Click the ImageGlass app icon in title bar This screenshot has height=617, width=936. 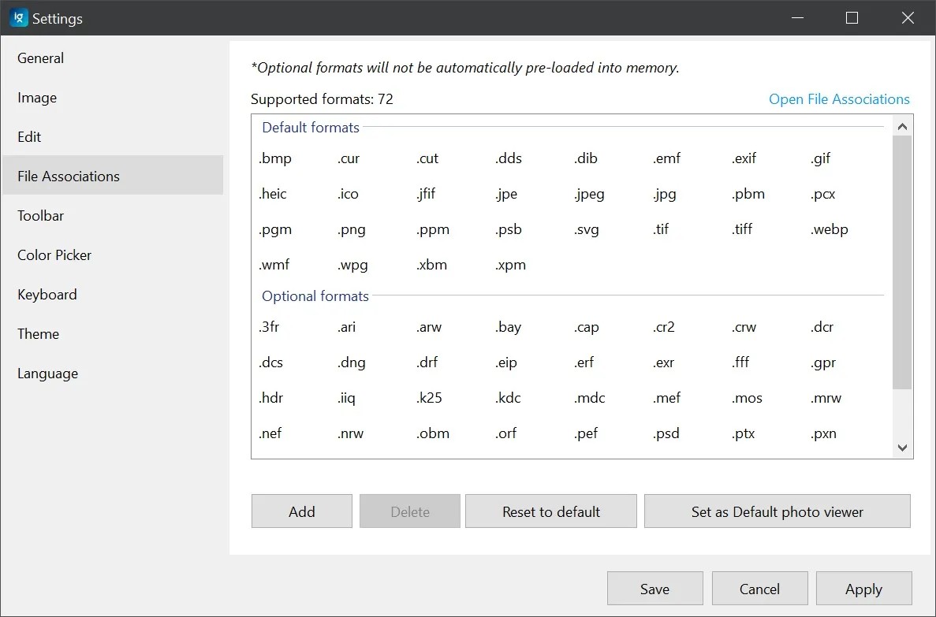click(x=18, y=18)
